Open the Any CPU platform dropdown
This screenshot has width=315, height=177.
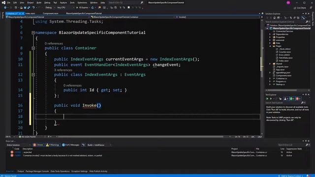coord(65,8)
